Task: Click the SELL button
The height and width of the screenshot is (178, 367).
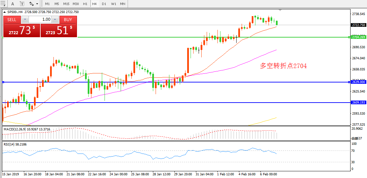Action: [x=12, y=20]
